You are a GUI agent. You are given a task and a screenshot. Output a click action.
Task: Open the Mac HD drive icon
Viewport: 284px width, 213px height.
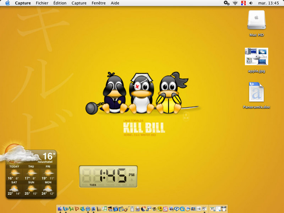coord(256,20)
